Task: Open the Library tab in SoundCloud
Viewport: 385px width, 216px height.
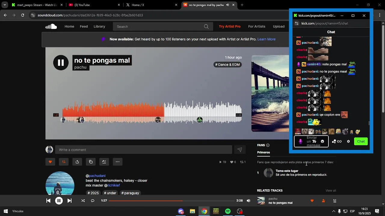Action: (99, 26)
